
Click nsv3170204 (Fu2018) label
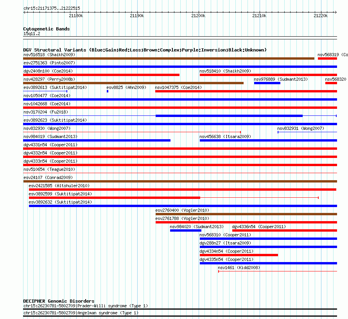tap(46, 112)
